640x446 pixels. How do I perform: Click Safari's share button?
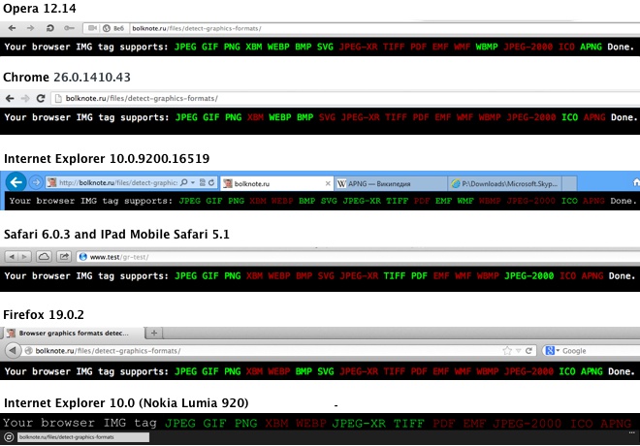(64, 257)
